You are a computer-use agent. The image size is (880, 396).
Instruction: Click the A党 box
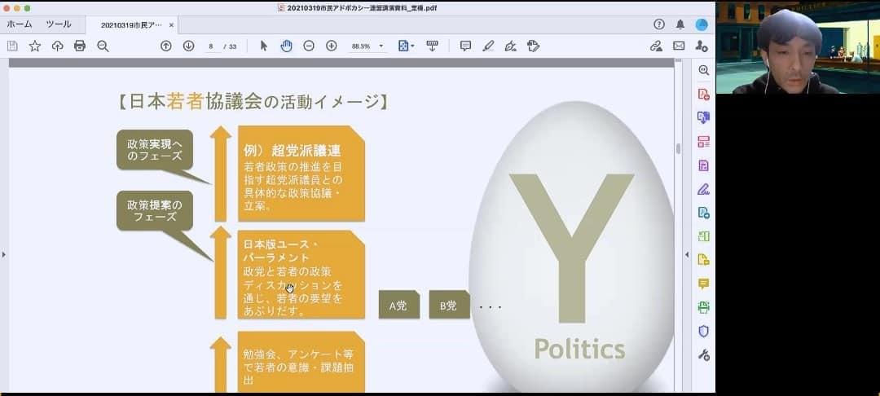click(x=399, y=305)
